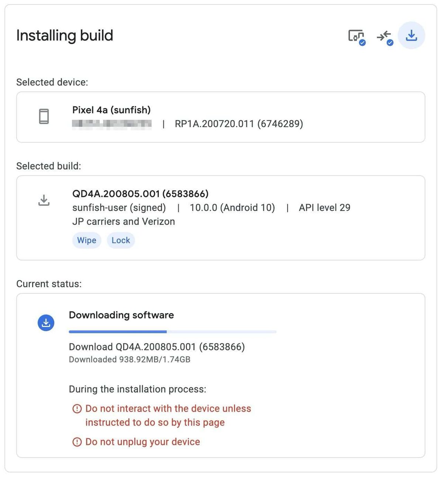This screenshot has height=478, width=443.
Task: Select the Lock chip
Action: coord(121,240)
